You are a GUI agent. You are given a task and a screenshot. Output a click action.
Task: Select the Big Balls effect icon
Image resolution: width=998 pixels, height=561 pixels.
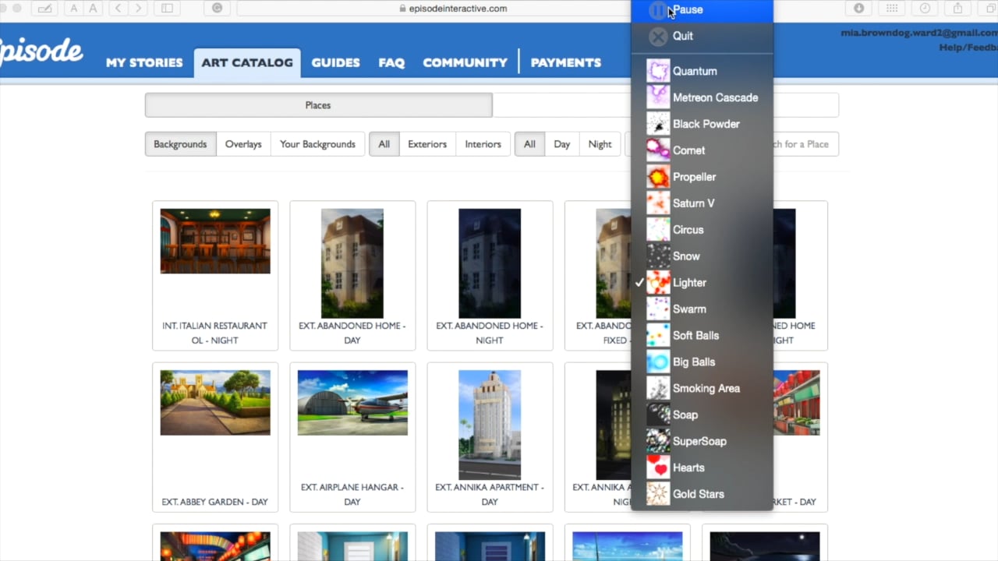point(658,362)
